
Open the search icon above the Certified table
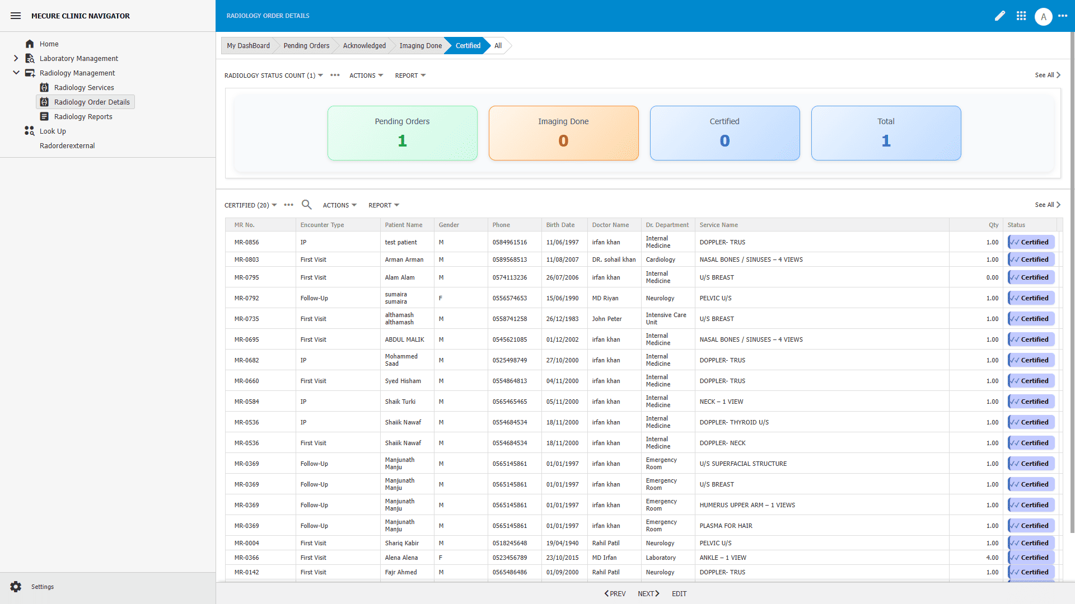click(x=306, y=205)
